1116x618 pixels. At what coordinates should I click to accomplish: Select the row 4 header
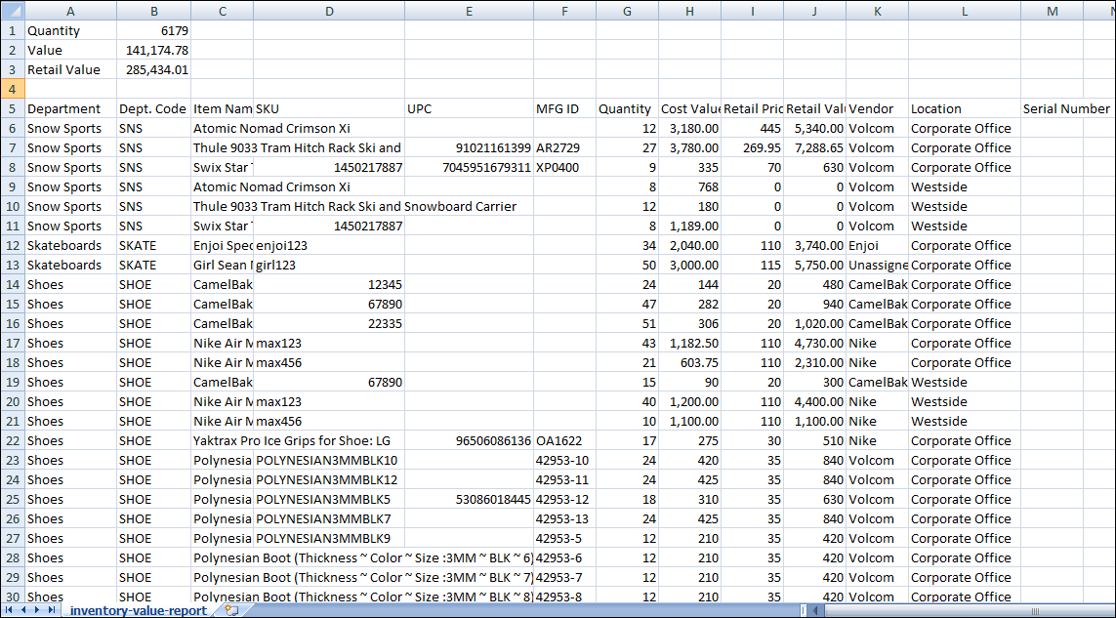(x=12, y=89)
